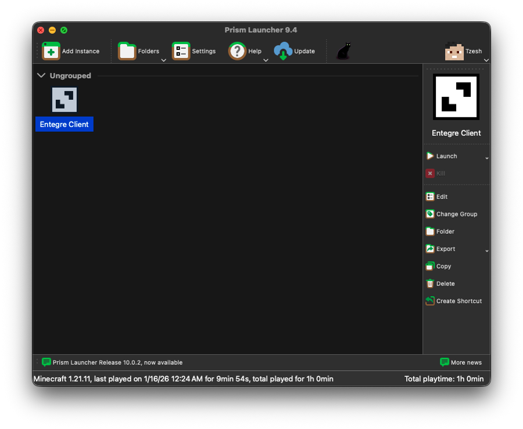This screenshot has height=429, width=523.
Task: Click the Update cloud icon
Action: [283, 51]
